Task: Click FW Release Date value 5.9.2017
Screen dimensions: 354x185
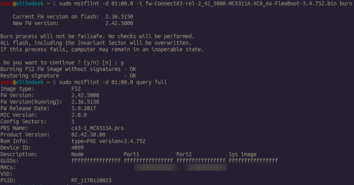Action: [84, 108]
